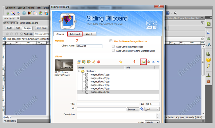Open the orange briefcase assets icon in right dock
This screenshot has width=215, height=128.
pyautogui.click(x=209, y=81)
